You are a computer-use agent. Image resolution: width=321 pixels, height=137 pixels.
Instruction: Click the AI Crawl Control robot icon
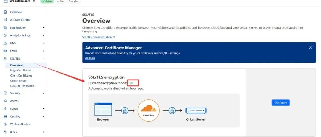click(x=5, y=20)
